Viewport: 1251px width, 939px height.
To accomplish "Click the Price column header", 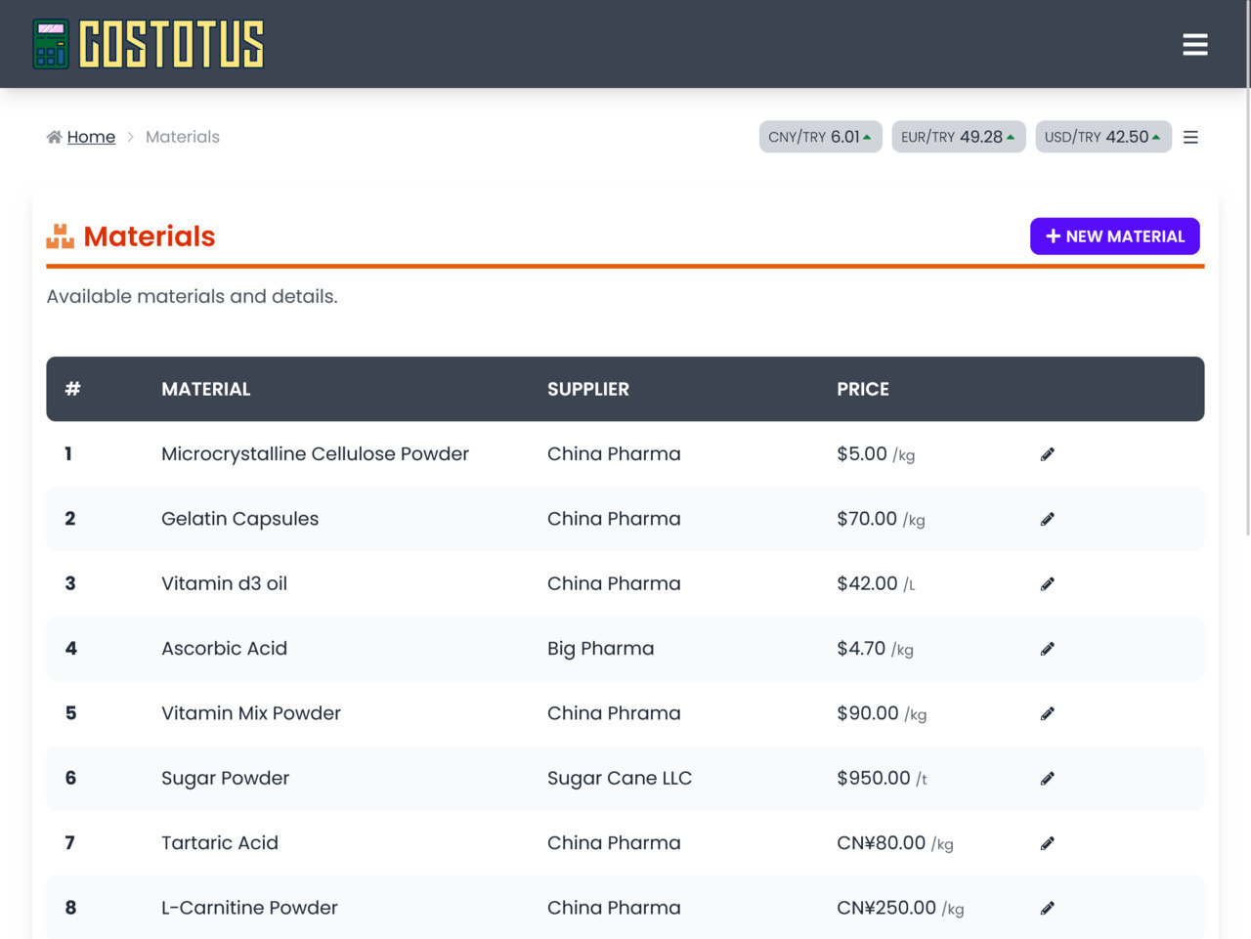I will [862, 389].
